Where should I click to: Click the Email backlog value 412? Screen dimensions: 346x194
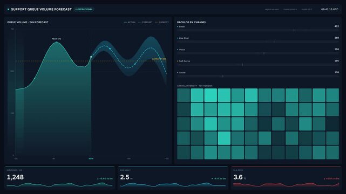(336, 26)
